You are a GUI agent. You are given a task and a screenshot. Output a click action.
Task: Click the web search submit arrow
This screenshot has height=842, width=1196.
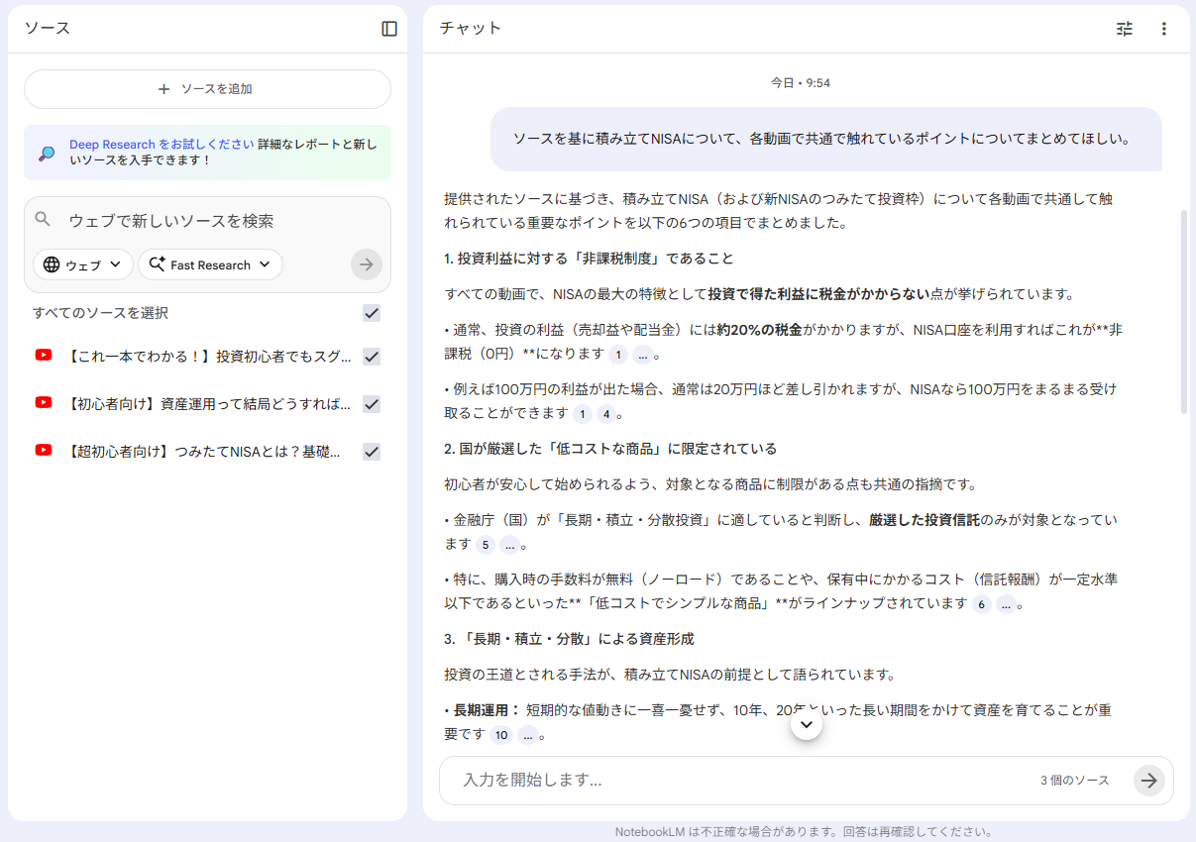click(x=366, y=264)
